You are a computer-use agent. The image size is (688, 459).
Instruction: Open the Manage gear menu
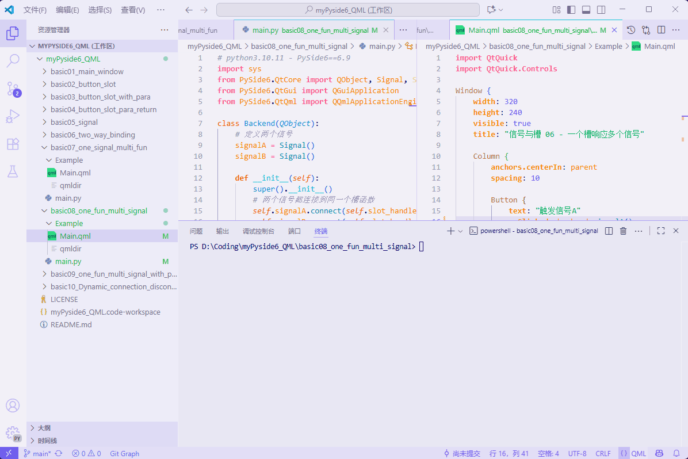coord(13,433)
